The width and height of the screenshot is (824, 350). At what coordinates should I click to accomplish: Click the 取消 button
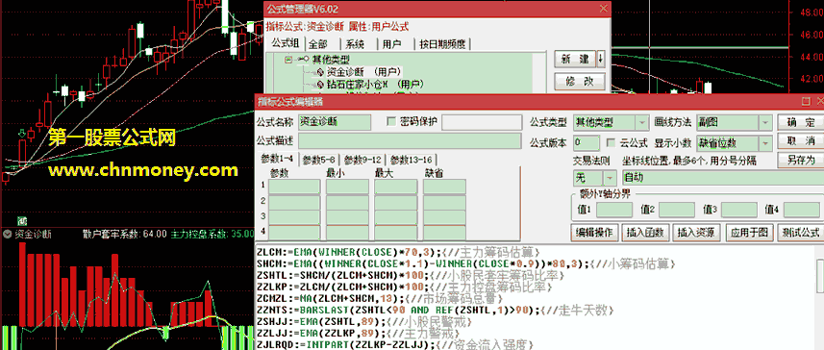coord(800,140)
